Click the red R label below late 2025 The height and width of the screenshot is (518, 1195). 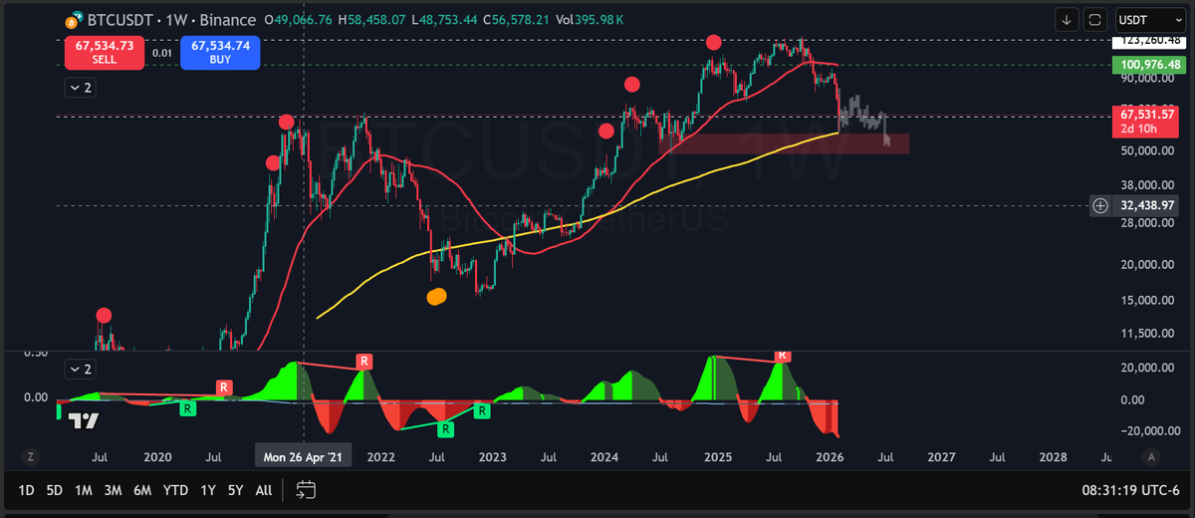tap(783, 354)
